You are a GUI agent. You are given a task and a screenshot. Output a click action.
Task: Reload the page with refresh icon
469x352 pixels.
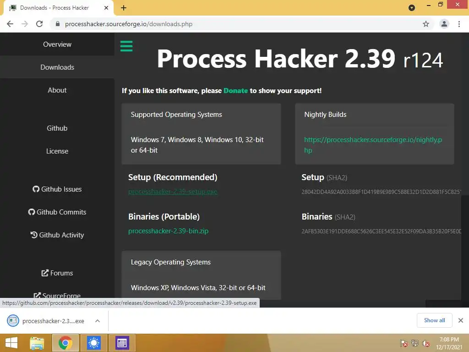coord(39,24)
